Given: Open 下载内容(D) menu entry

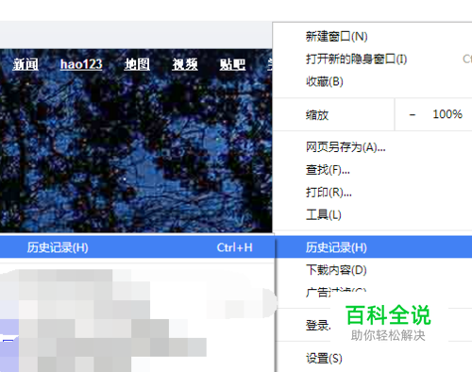Looking at the screenshot, I should pyautogui.click(x=336, y=270).
